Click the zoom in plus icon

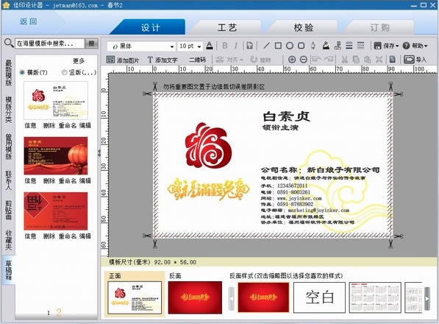tap(292, 60)
